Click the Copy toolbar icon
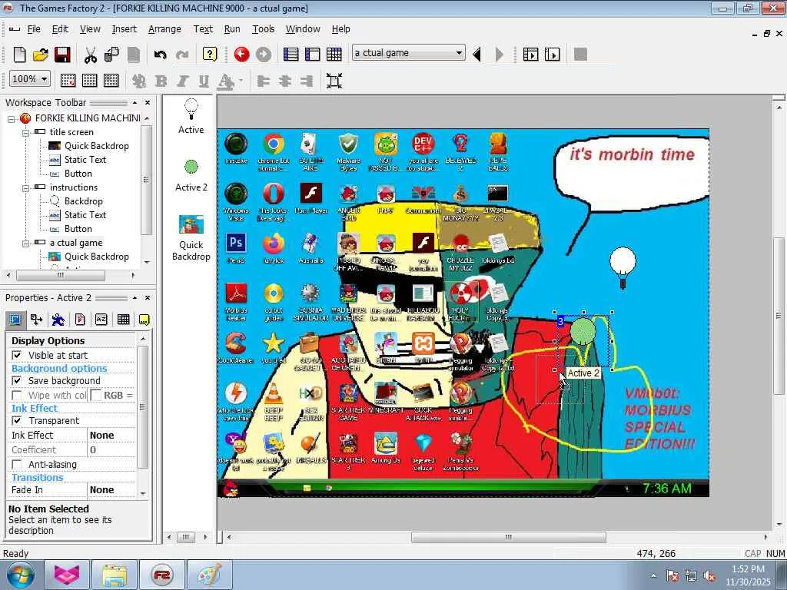 point(111,55)
